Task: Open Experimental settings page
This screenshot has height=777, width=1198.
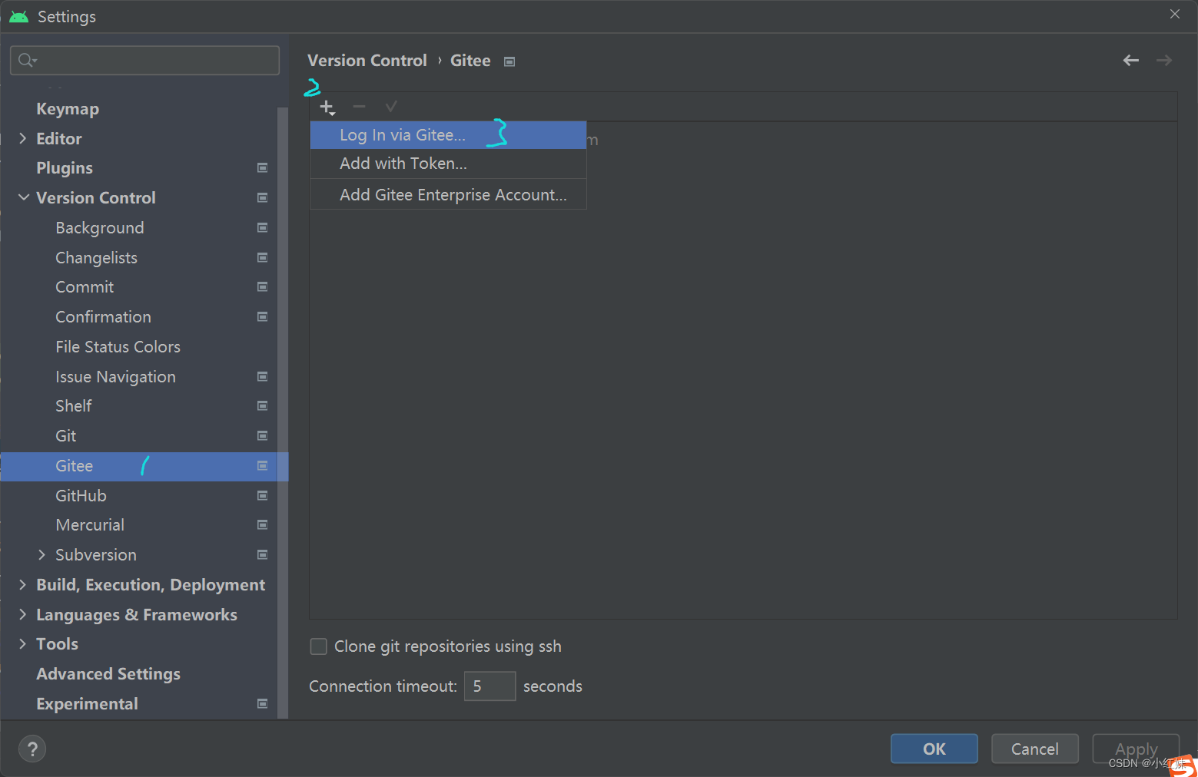Action: (x=87, y=703)
